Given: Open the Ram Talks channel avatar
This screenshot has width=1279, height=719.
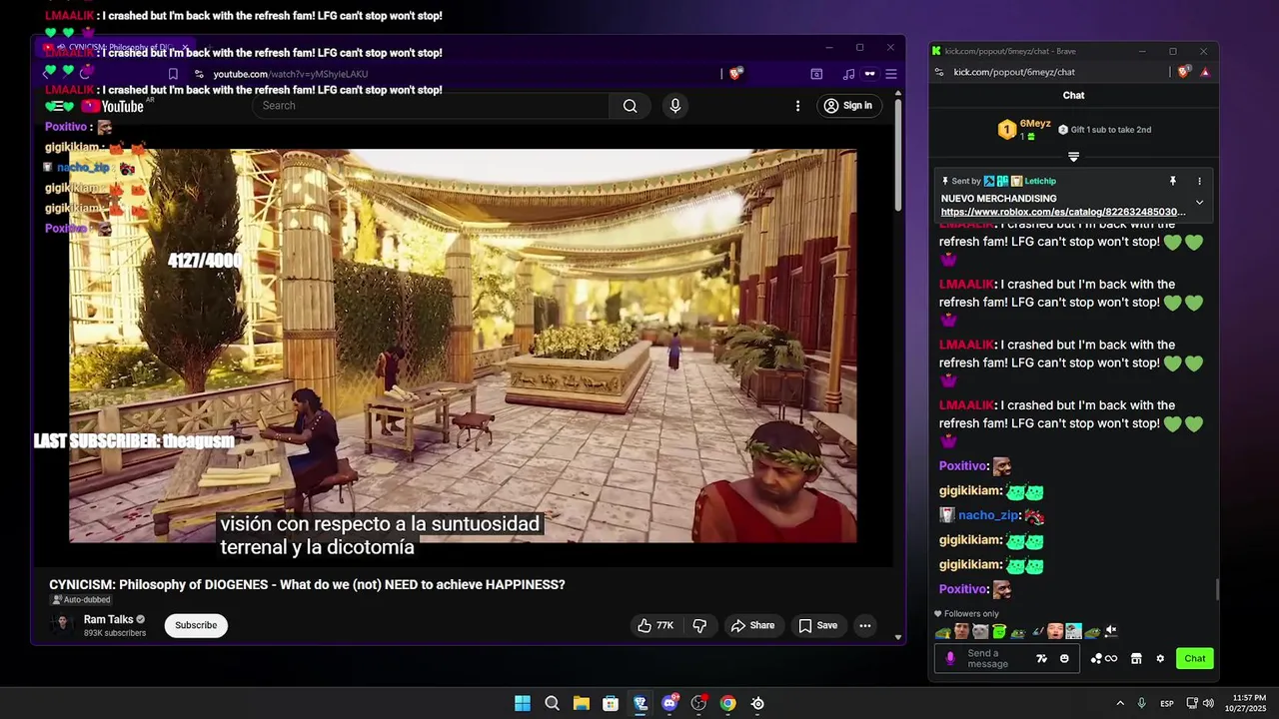Looking at the screenshot, I should coord(62,625).
